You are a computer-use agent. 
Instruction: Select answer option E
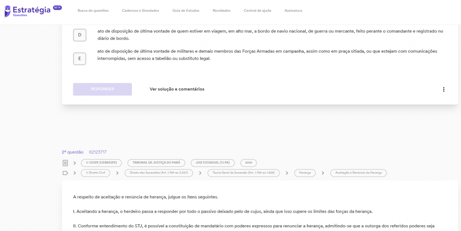[x=80, y=58]
